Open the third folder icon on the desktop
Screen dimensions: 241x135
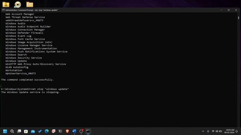tap(30, 4)
